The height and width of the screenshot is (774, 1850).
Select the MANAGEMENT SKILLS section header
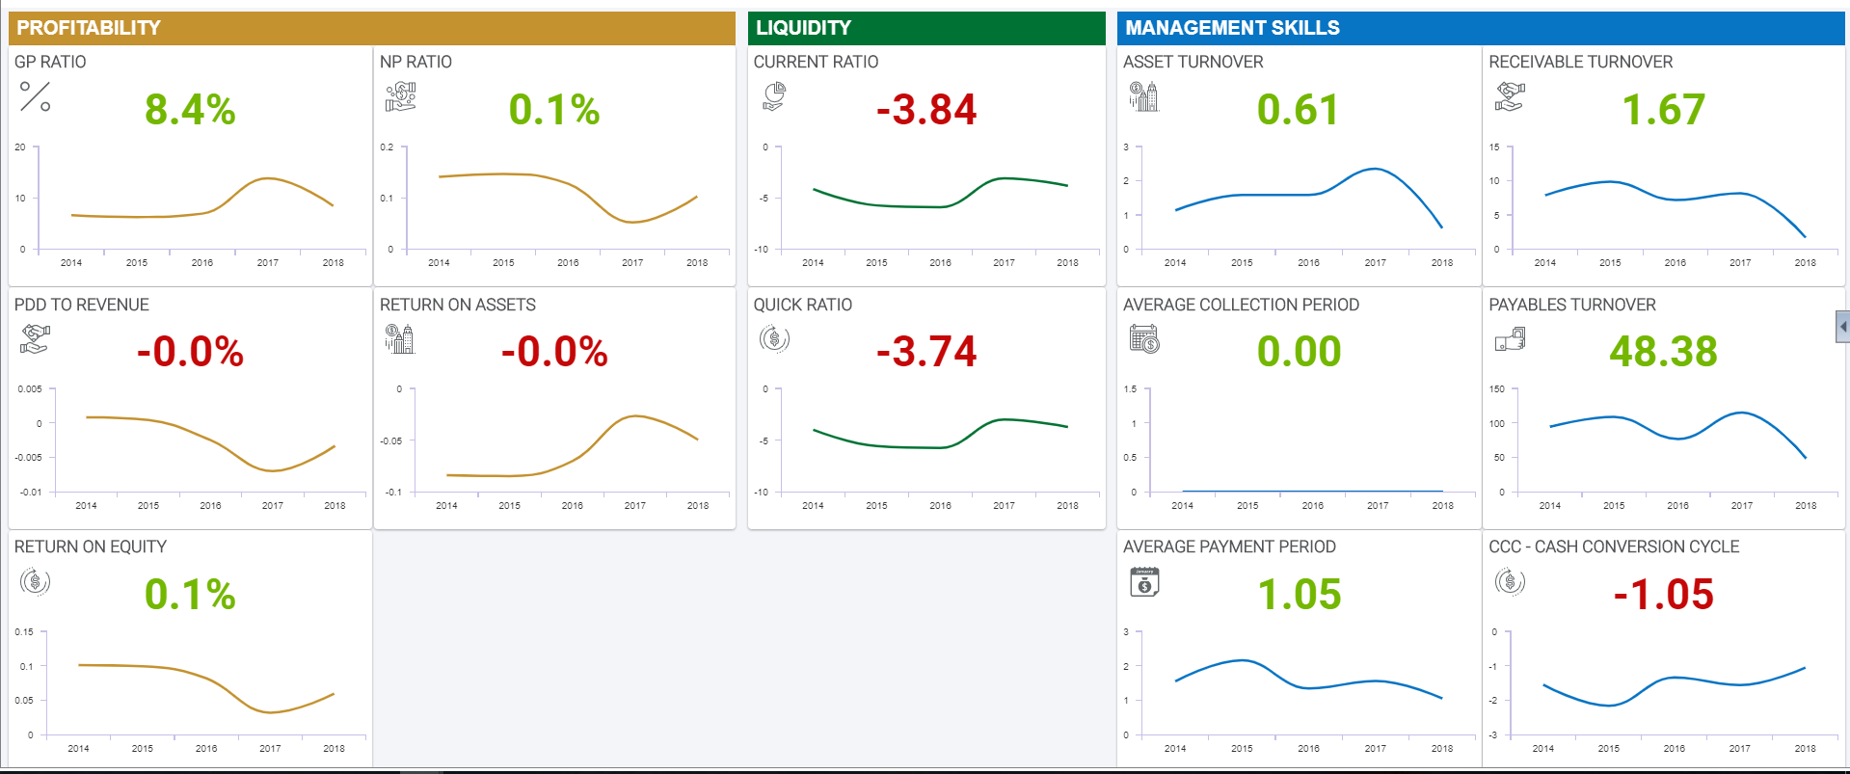coord(1481,28)
